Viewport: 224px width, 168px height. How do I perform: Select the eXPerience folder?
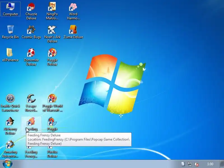(x=10, y=55)
